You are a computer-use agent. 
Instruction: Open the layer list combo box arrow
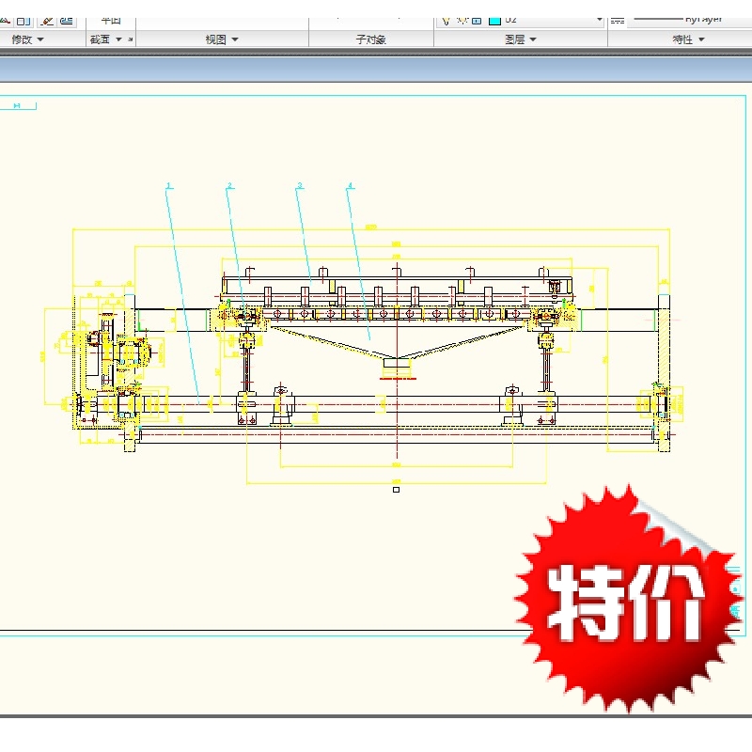pyautogui.click(x=599, y=20)
